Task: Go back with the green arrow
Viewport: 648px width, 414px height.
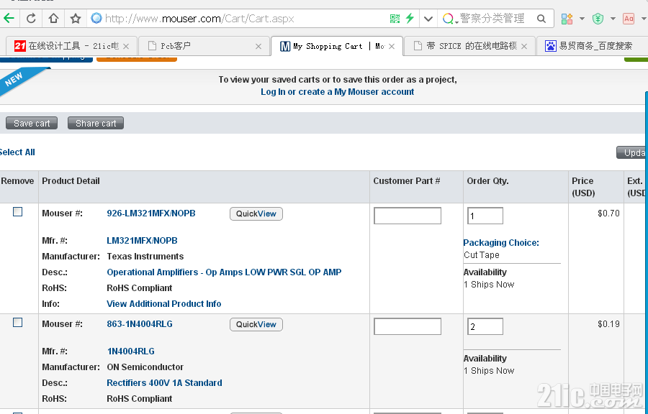Action: tap(9, 19)
